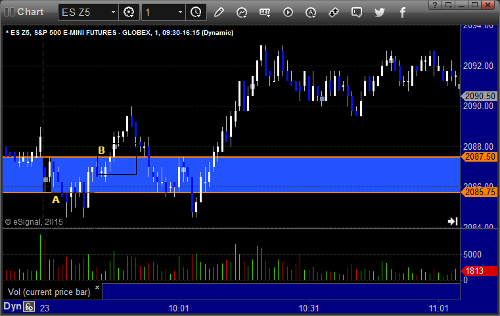Jump to latest bar arrow icon
500x316 pixels.
point(453,221)
